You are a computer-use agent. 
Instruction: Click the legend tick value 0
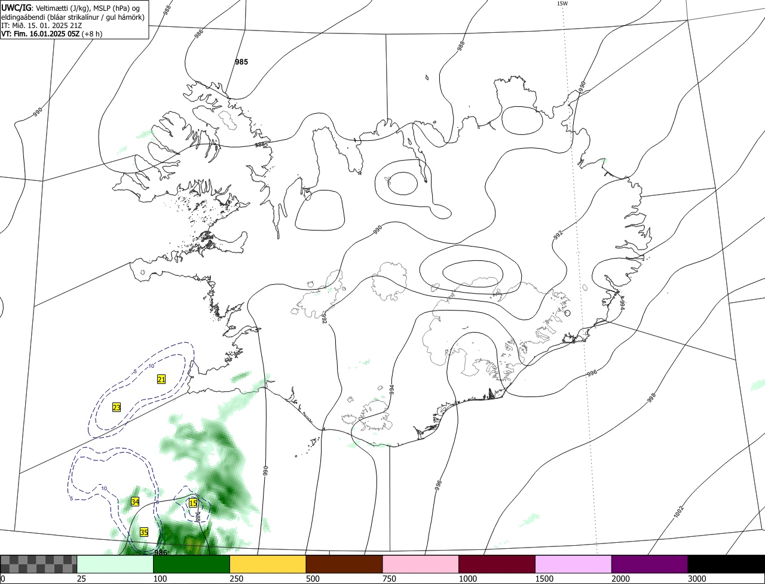3,579
